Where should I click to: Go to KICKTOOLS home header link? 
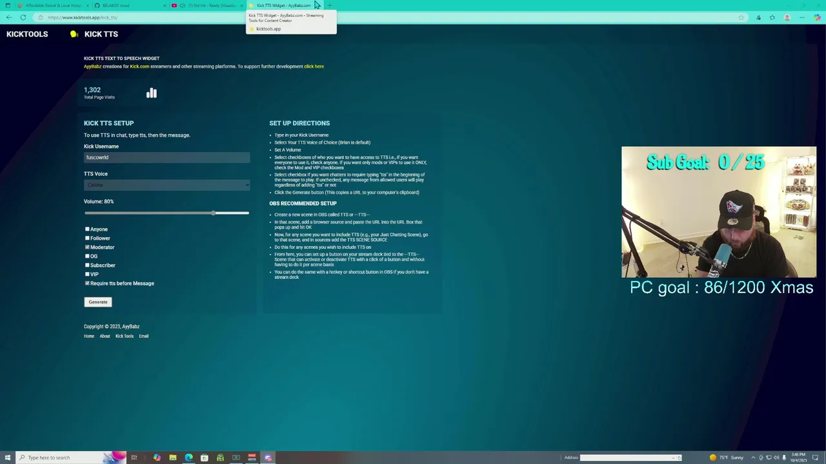pyautogui.click(x=27, y=34)
